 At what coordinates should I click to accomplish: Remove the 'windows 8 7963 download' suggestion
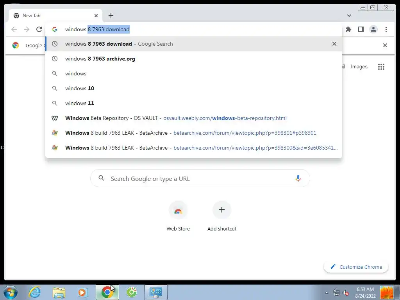point(334,44)
